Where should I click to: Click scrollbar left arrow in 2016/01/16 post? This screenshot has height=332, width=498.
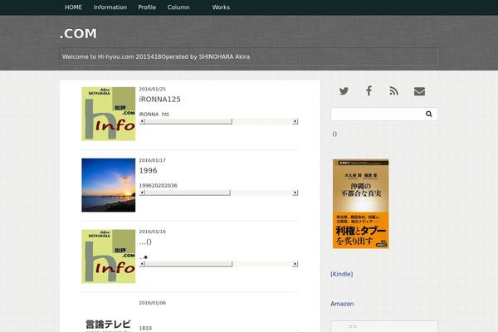pos(142,264)
